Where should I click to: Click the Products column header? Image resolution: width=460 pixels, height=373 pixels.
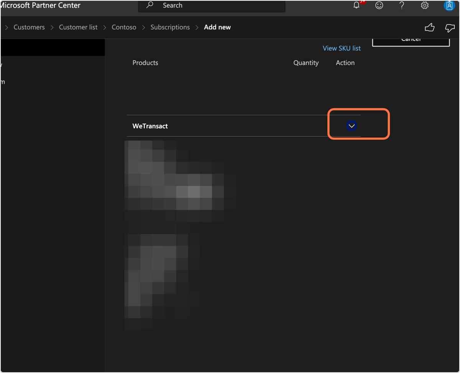[145, 63]
